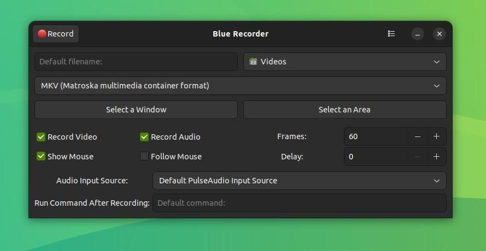Uncheck the Record Audio checkbox

tap(144, 137)
